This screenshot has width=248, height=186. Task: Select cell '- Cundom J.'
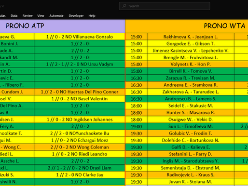click(17, 92)
